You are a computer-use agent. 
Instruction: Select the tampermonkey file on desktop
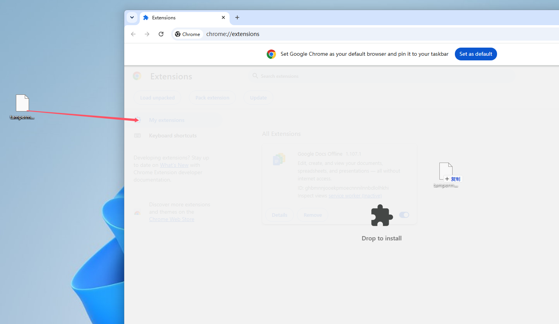(22, 107)
